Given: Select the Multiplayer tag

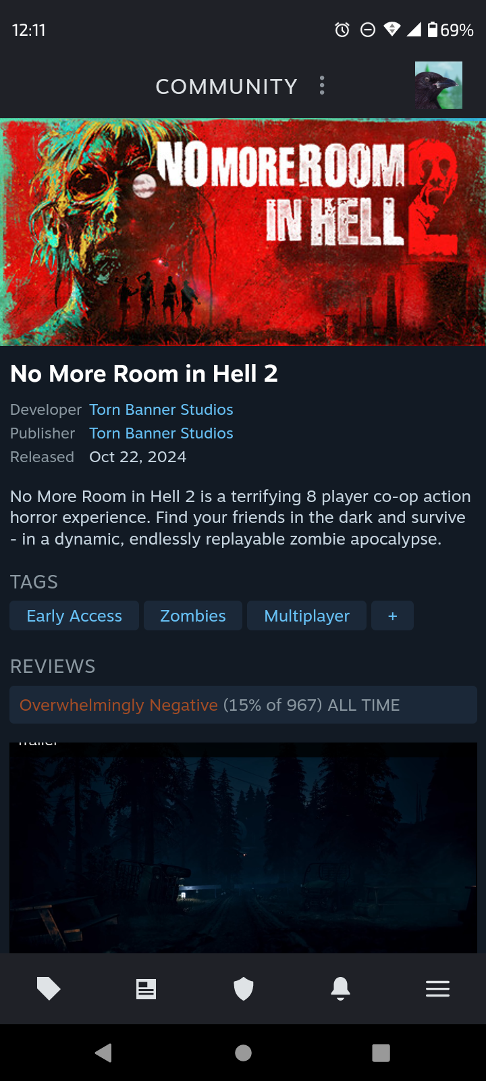Looking at the screenshot, I should (306, 615).
